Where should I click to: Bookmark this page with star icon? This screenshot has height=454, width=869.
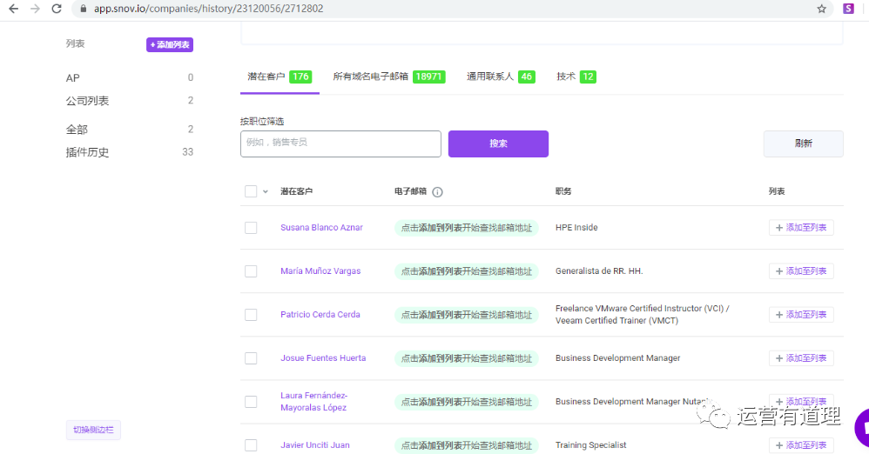[821, 9]
